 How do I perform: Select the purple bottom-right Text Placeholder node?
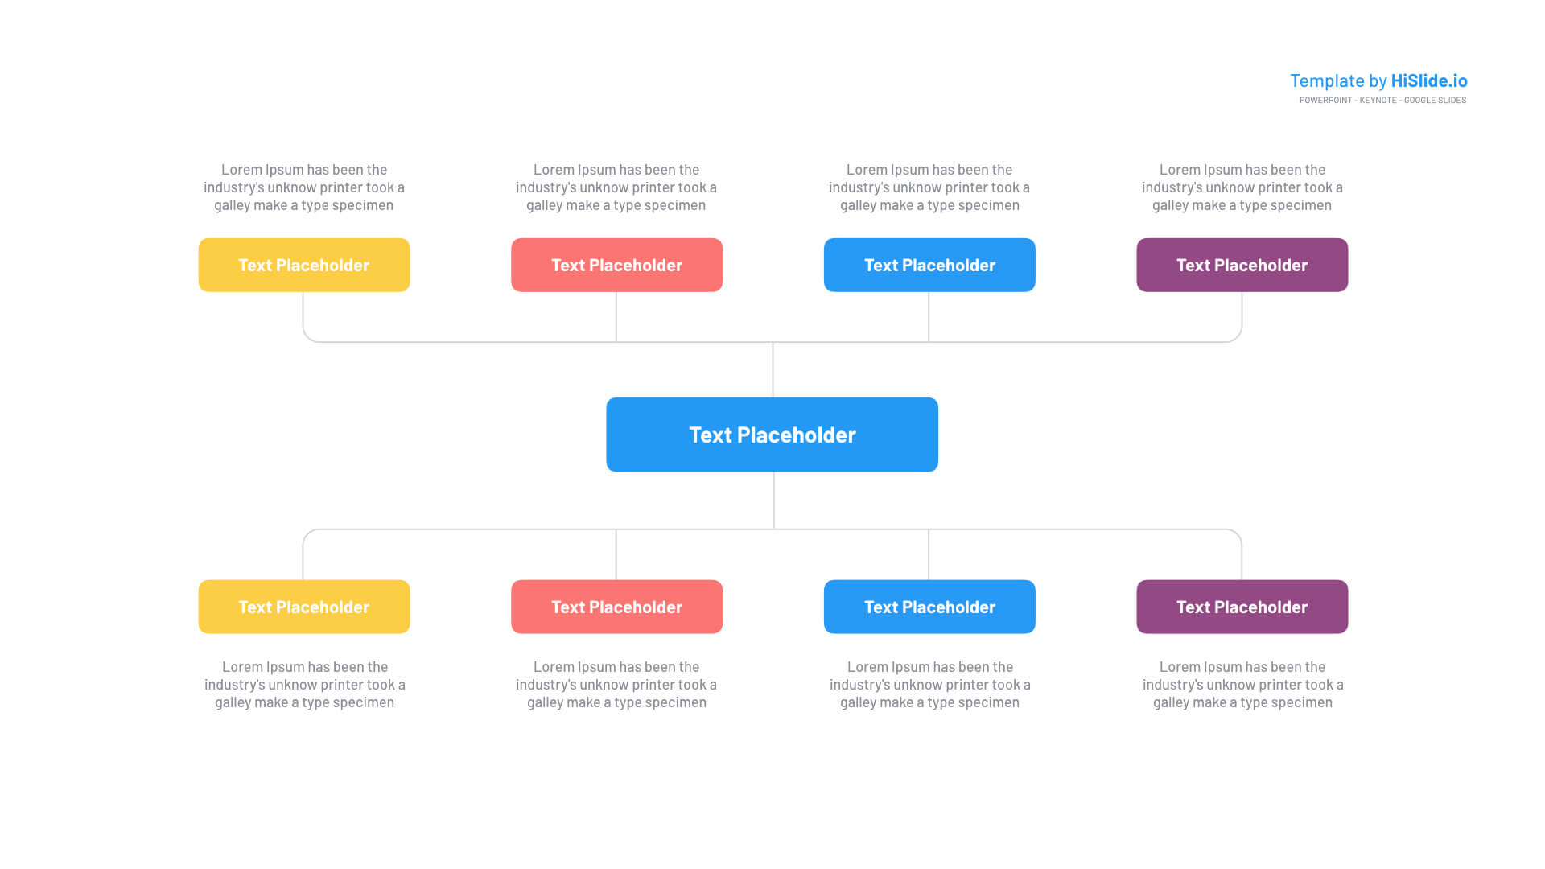[x=1242, y=606]
